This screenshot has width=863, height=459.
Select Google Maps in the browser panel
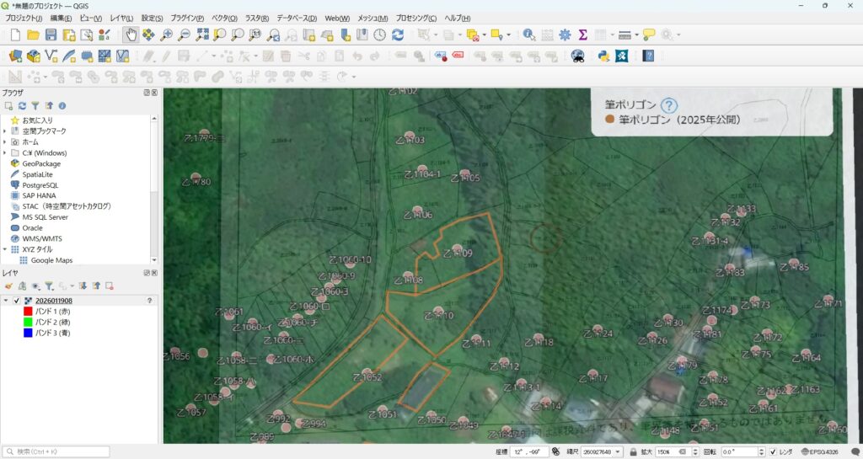(x=51, y=260)
